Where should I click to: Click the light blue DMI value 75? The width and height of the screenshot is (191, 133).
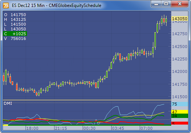(180, 104)
